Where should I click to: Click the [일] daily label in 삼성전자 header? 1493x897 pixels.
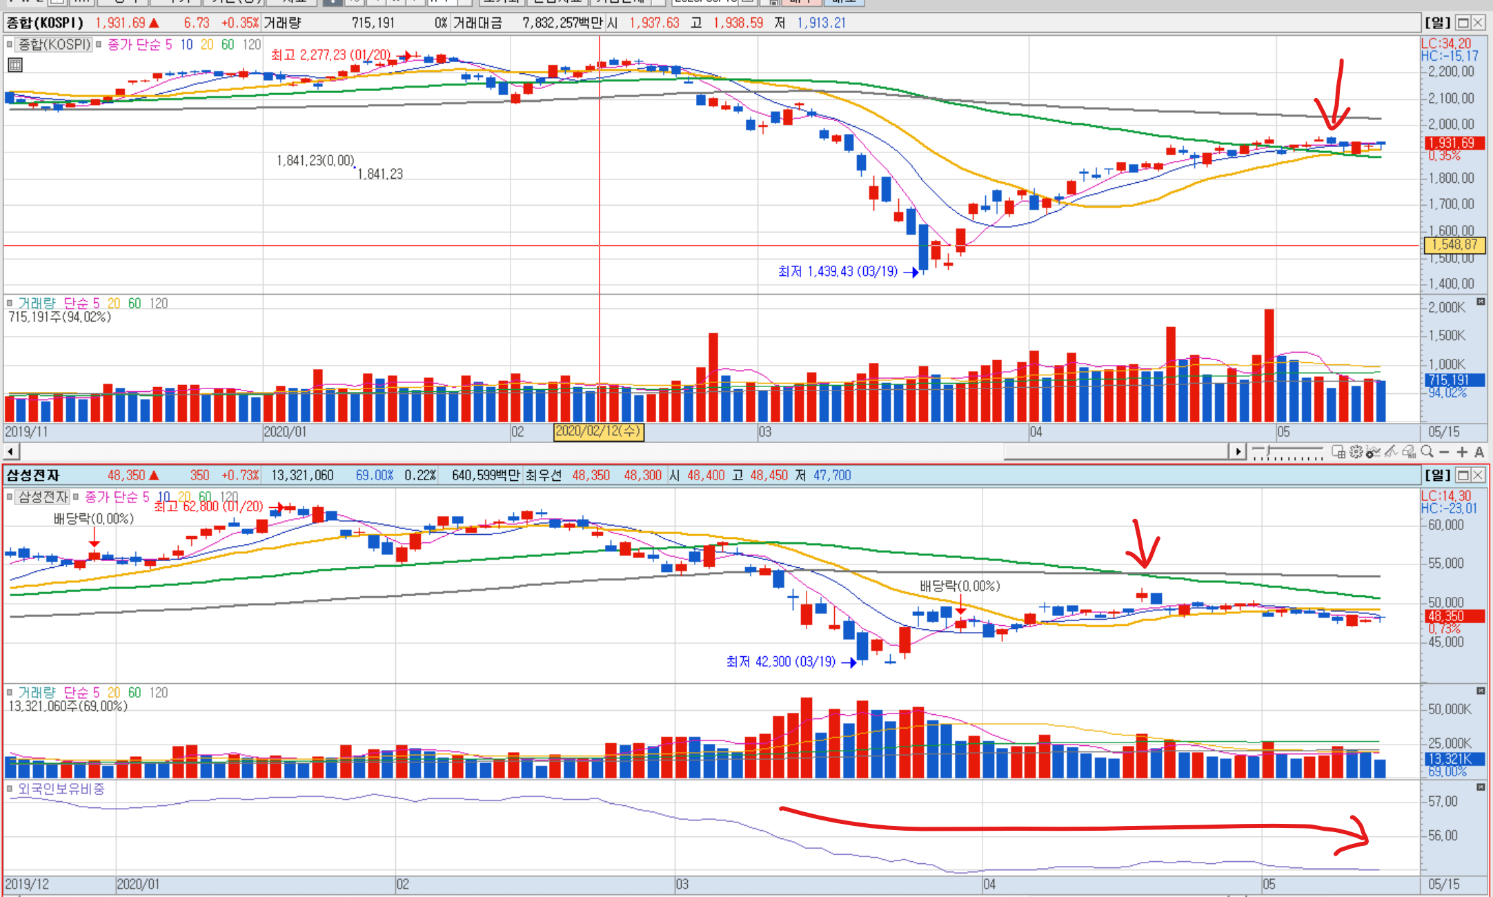click(1438, 475)
